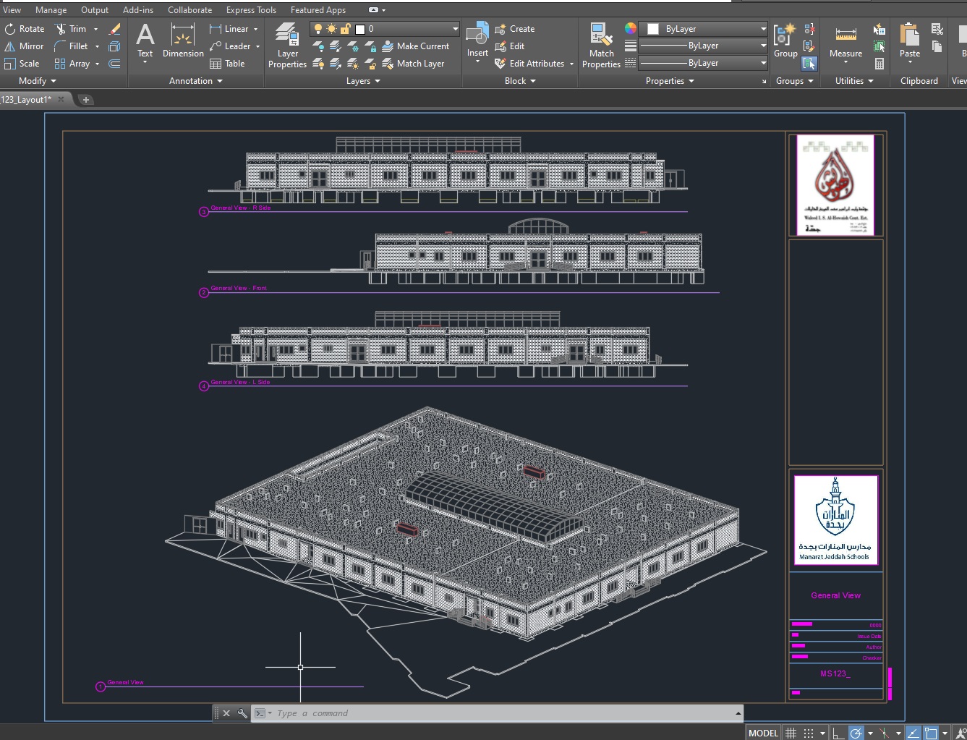Open the Collaborate ribbon tab
Viewport: 967px width, 740px height.
(190, 10)
